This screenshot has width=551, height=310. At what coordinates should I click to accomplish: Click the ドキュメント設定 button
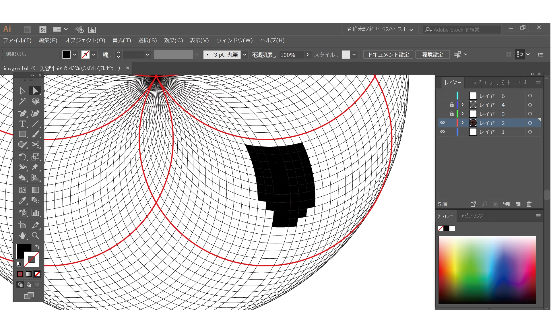point(388,55)
